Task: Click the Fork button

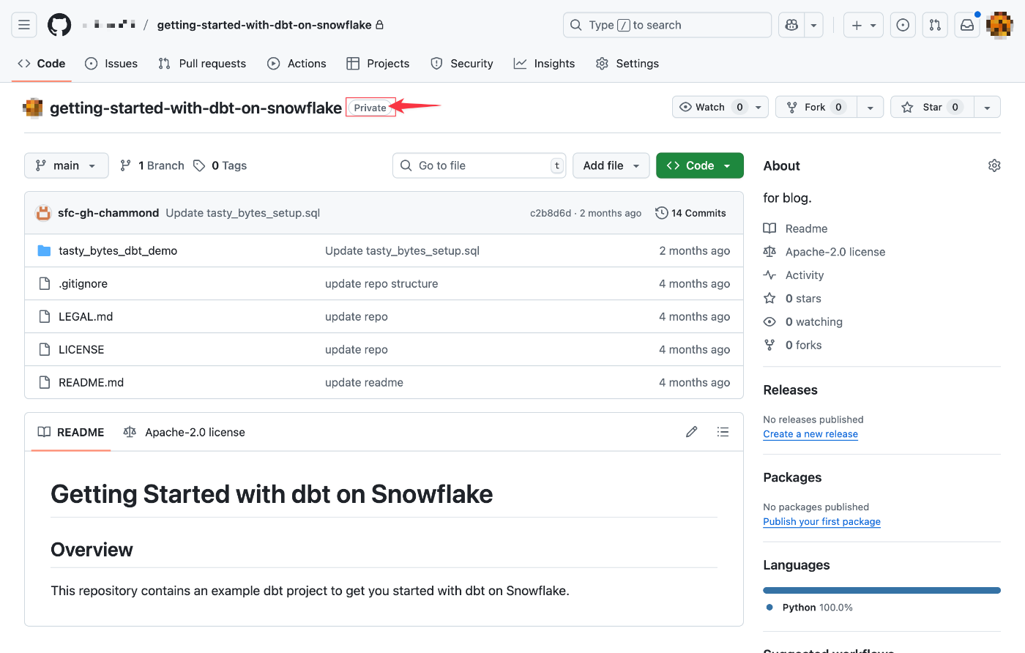Action: tap(816, 107)
